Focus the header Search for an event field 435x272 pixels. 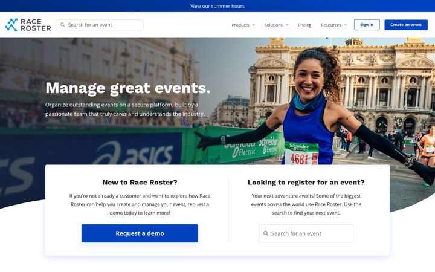[100, 25]
